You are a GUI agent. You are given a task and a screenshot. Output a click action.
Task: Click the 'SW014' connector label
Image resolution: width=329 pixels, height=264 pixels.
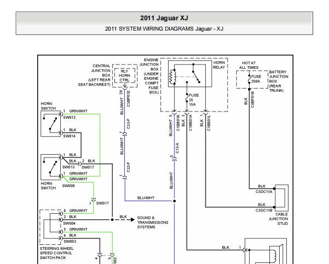(x=69, y=136)
